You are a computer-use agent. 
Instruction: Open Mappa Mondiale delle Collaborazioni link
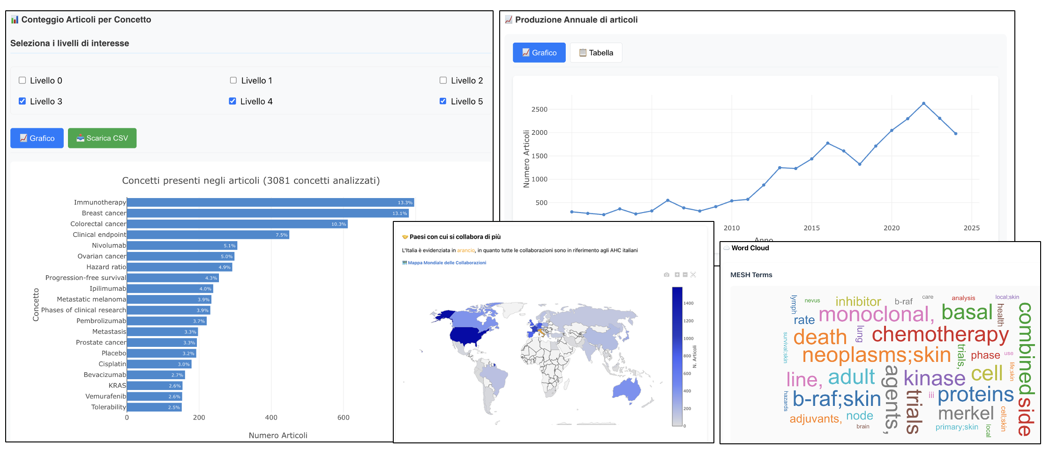click(x=446, y=263)
